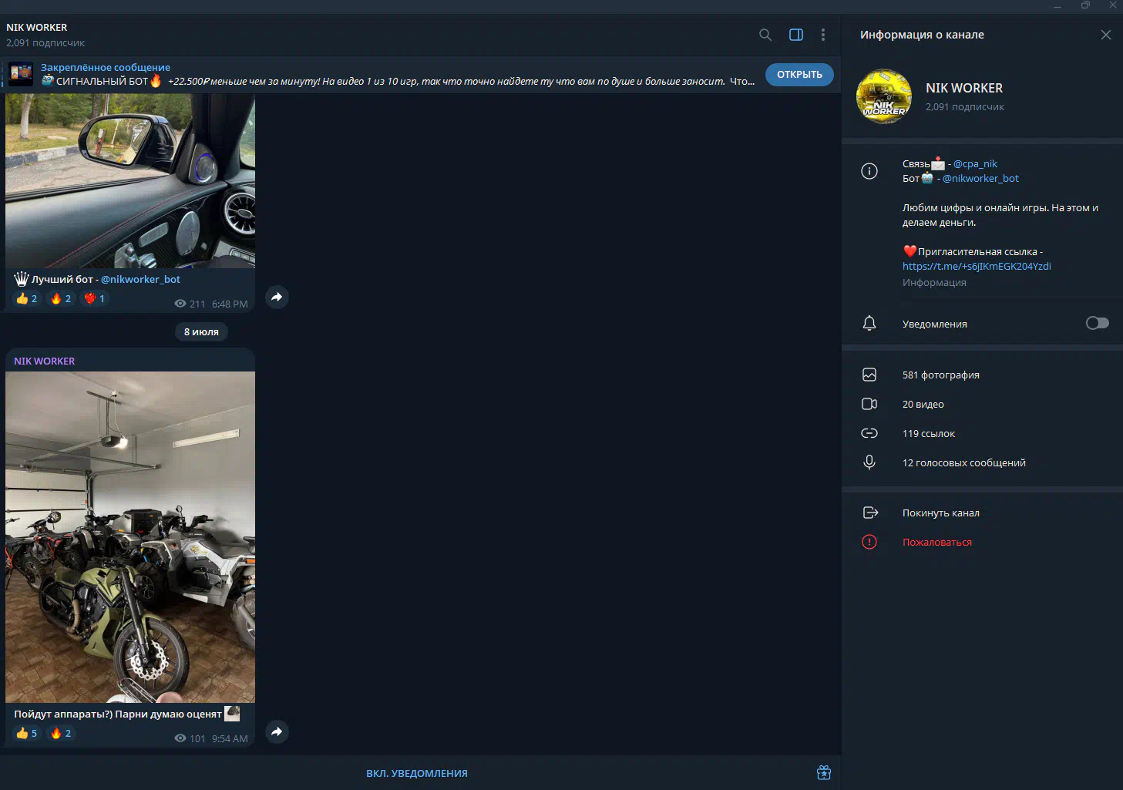Viewport: 1123px width, 790px height.
Task: Add fire reaction on car interior post
Action: [61, 298]
